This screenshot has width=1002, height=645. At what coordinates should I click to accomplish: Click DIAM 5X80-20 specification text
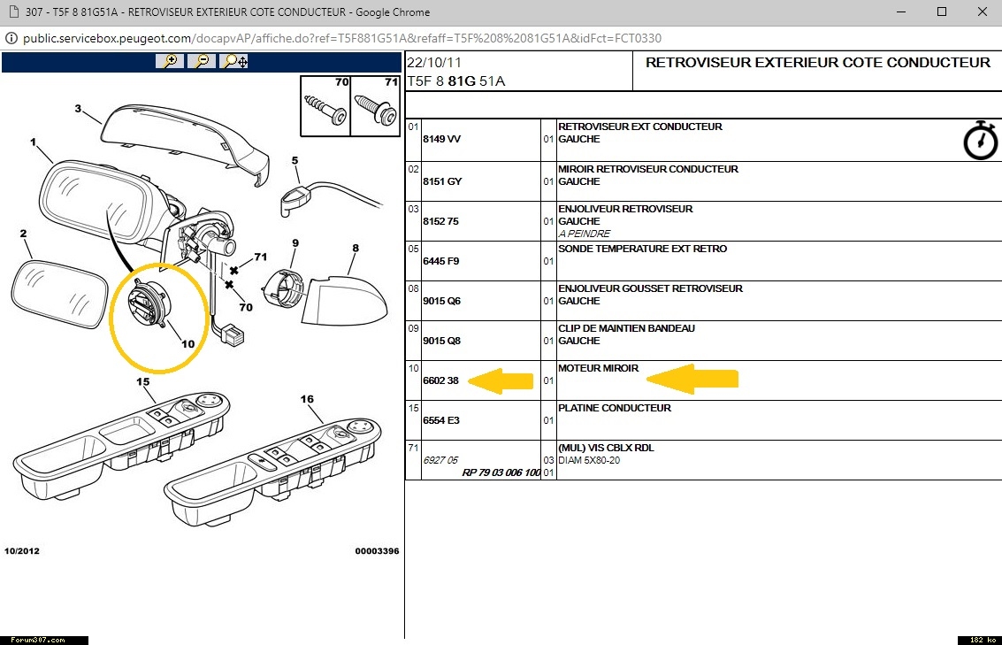[x=589, y=460]
